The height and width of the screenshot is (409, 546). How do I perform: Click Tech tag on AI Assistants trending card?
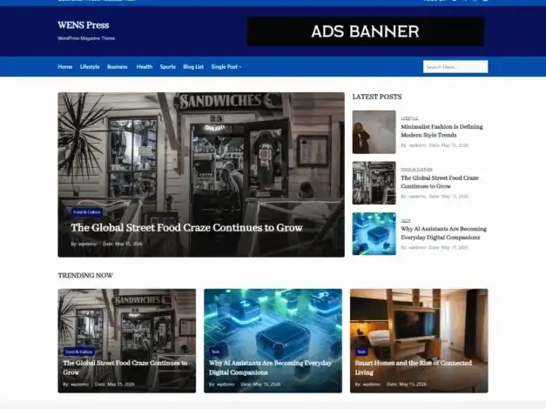(216, 352)
